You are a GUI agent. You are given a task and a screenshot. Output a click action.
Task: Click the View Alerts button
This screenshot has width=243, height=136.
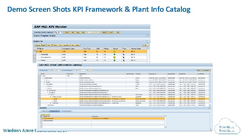click(75, 45)
